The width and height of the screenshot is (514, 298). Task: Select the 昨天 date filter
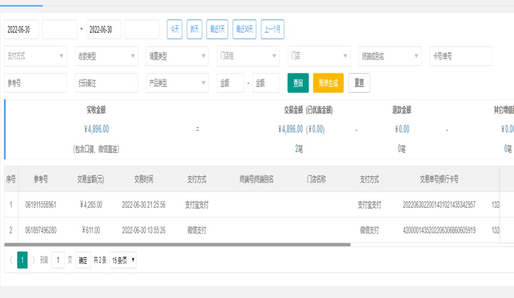click(195, 30)
